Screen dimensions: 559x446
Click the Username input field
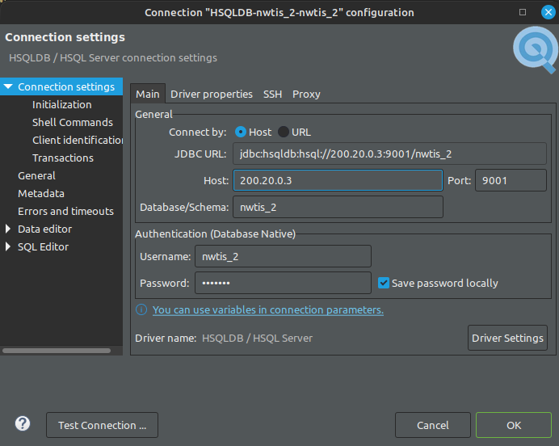[283, 256]
